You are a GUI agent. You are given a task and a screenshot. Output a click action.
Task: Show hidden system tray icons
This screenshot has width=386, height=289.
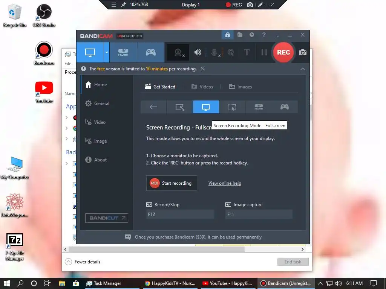tap(320, 283)
